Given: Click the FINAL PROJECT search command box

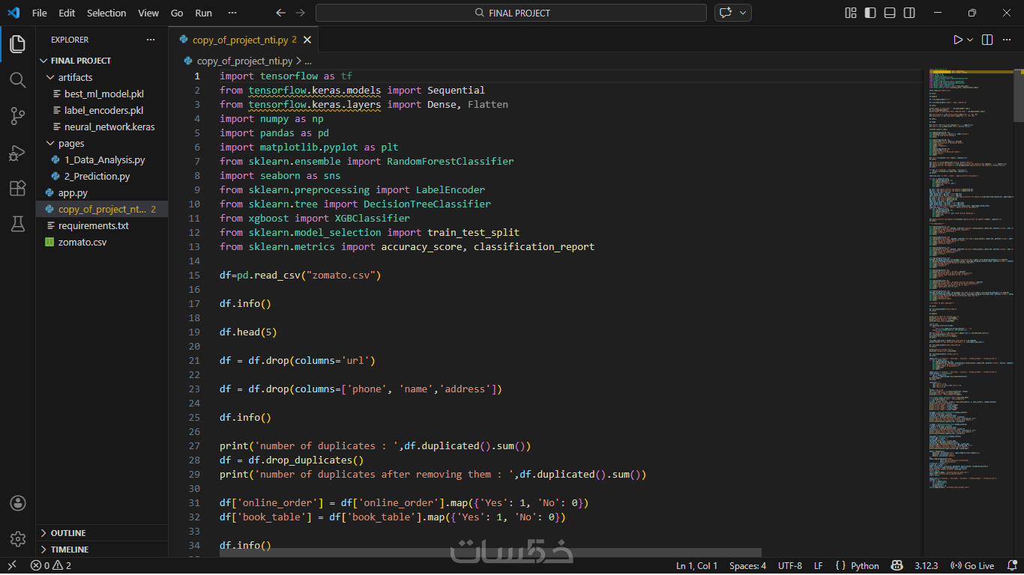Looking at the screenshot, I should pyautogui.click(x=511, y=13).
